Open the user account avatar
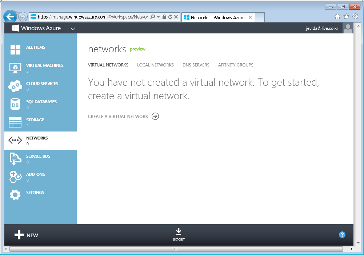The image size is (364, 255). (x=348, y=28)
